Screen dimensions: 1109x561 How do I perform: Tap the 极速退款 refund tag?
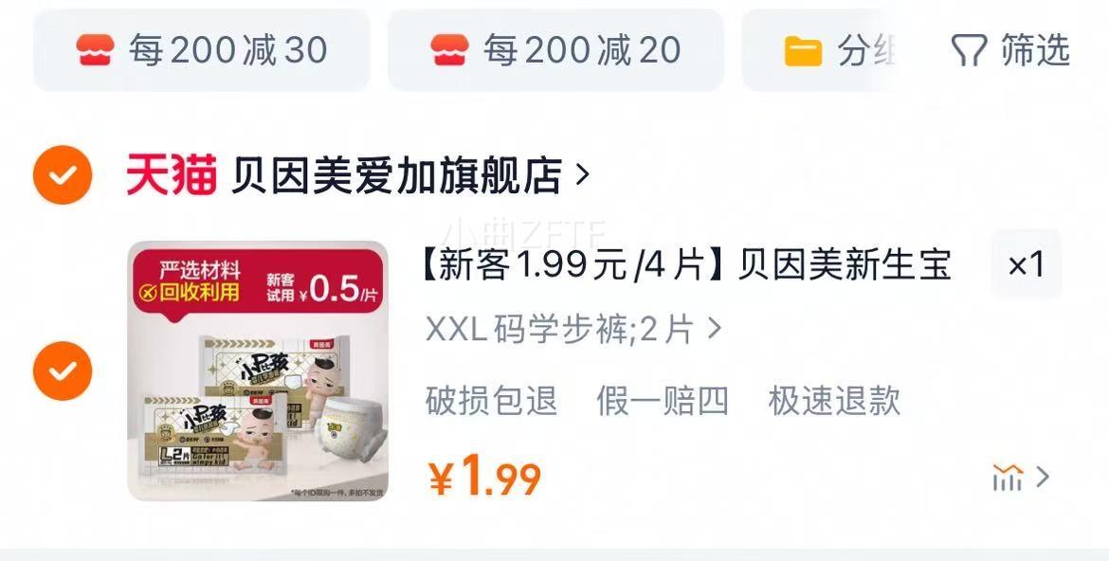click(834, 401)
